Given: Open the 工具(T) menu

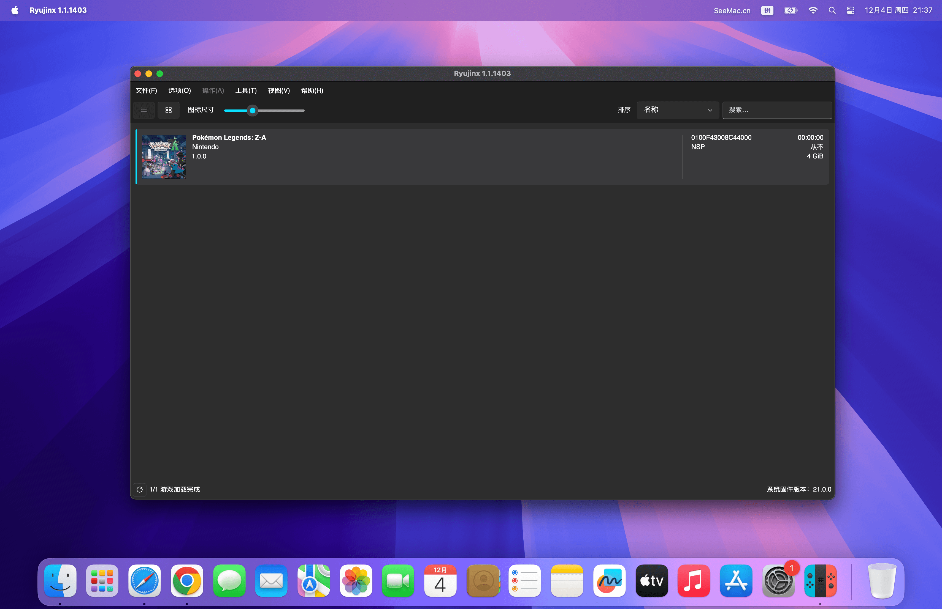Looking at the screenshot, I should click(x=246, y=90).
